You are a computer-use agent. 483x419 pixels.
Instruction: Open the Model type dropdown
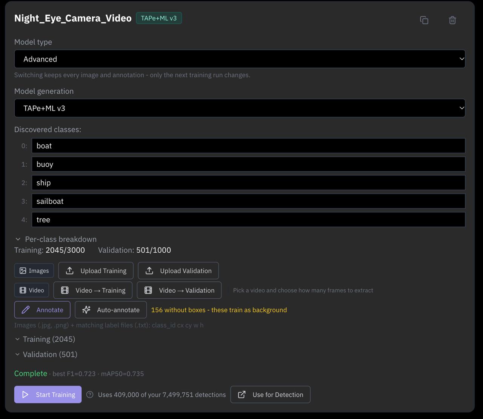point(240,59)
